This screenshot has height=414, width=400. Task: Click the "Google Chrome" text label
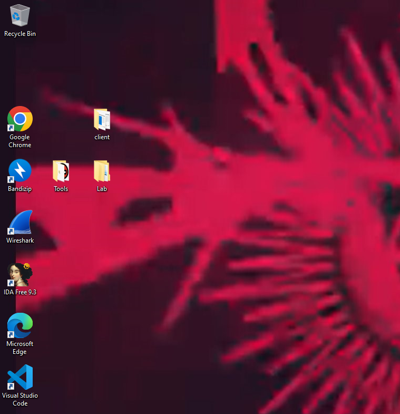20,141
